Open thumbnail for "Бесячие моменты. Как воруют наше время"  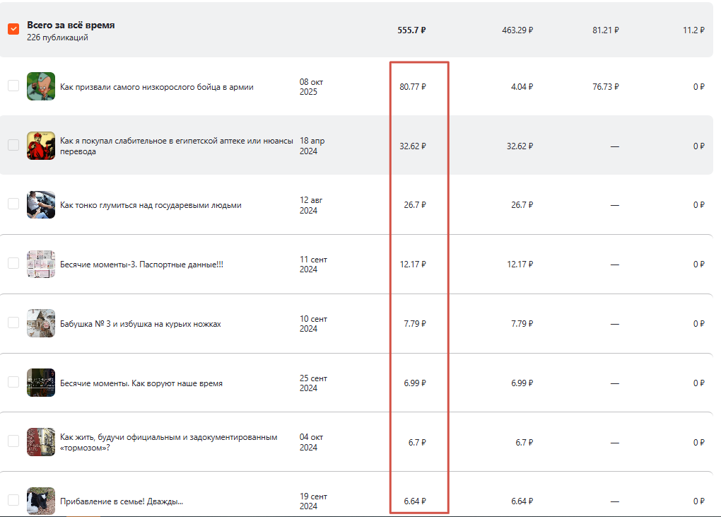41,383
